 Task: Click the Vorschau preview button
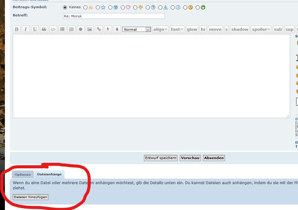(x=190, y=158)
